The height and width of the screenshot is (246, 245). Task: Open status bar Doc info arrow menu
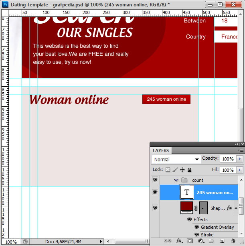coord(101,241)
